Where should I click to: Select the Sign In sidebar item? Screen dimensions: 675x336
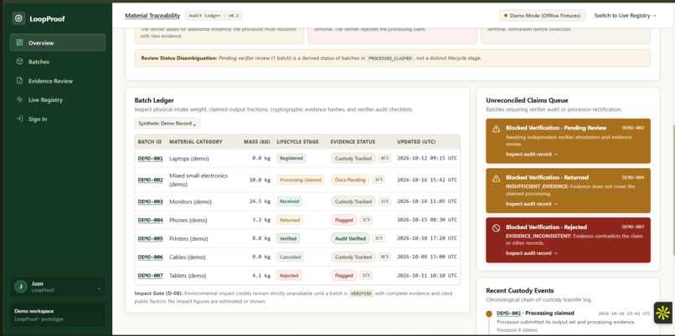click(x=58, y=119)
